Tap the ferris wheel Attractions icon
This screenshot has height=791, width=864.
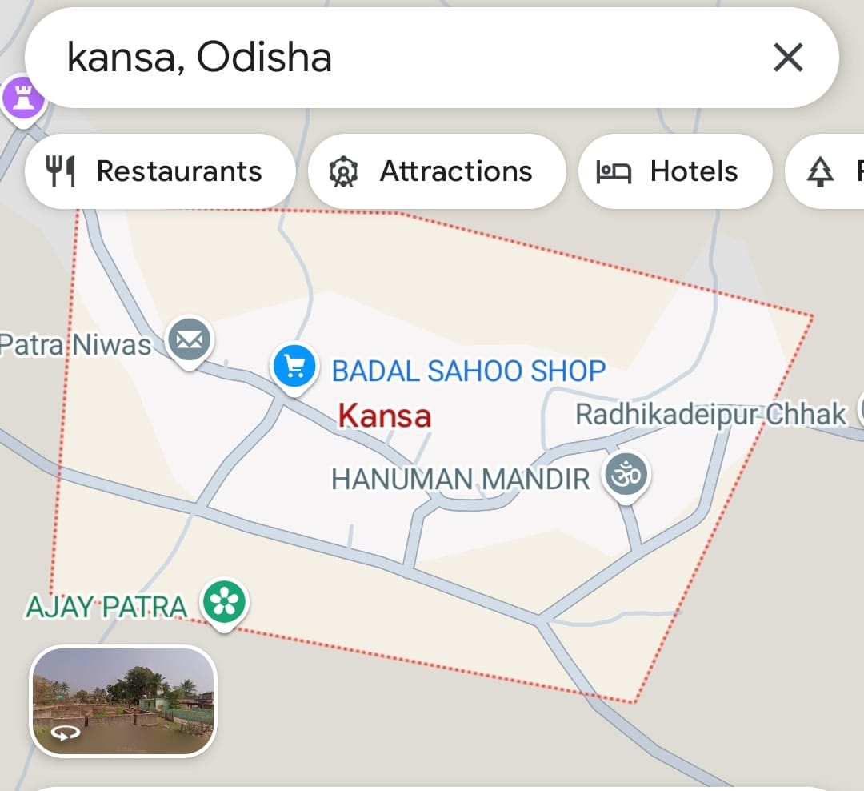click(343, 171)
